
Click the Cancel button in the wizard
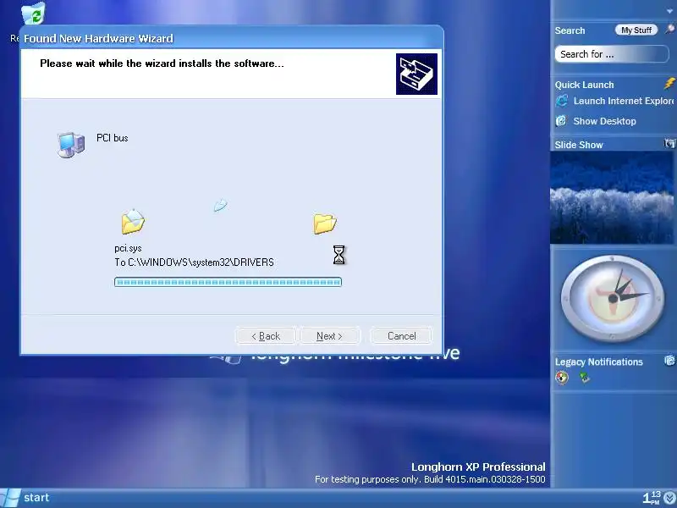pyautogui.click(x=401, y=335)
